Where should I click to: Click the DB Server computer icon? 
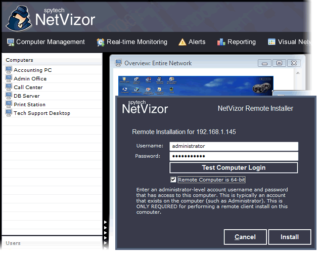point(9,96)
